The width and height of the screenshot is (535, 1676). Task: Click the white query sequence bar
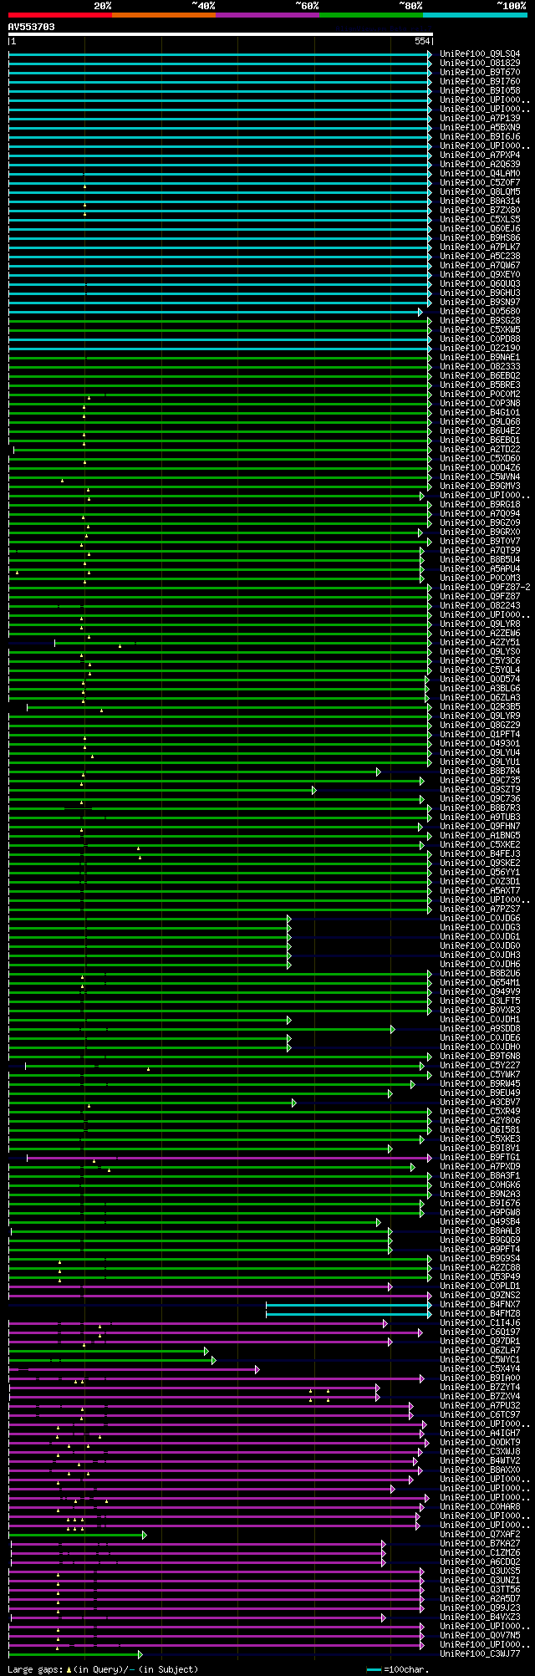[220, 34]
